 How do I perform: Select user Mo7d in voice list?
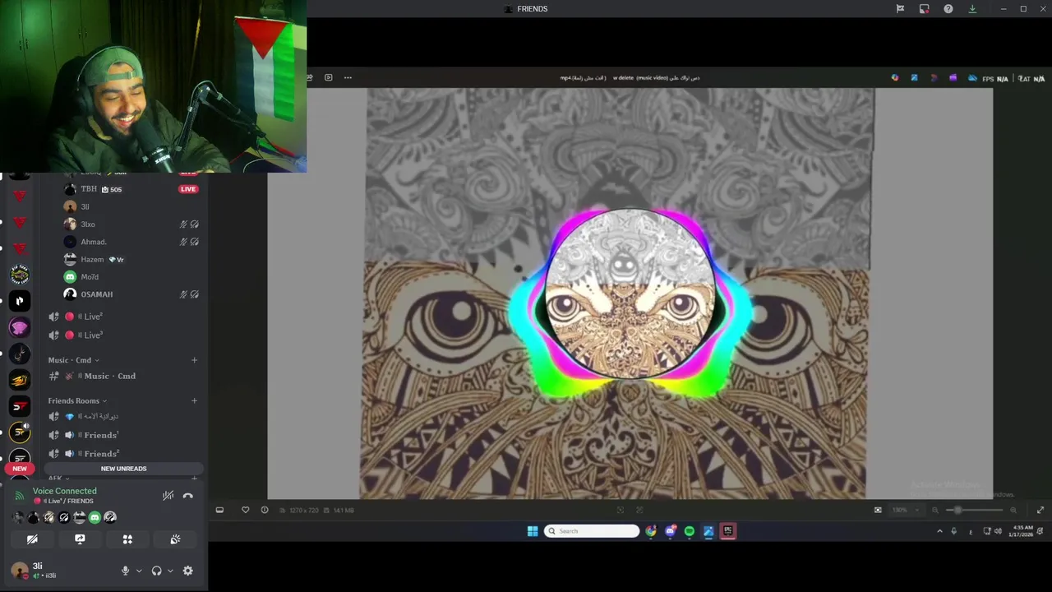click(89, 277)
